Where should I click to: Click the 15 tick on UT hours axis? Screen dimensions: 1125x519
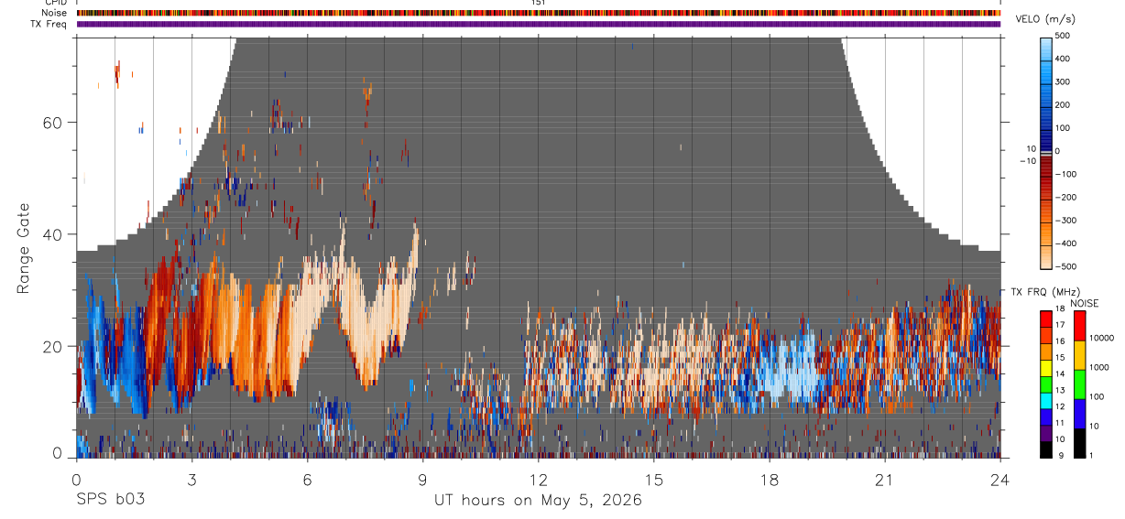click(x=654, y=480)
